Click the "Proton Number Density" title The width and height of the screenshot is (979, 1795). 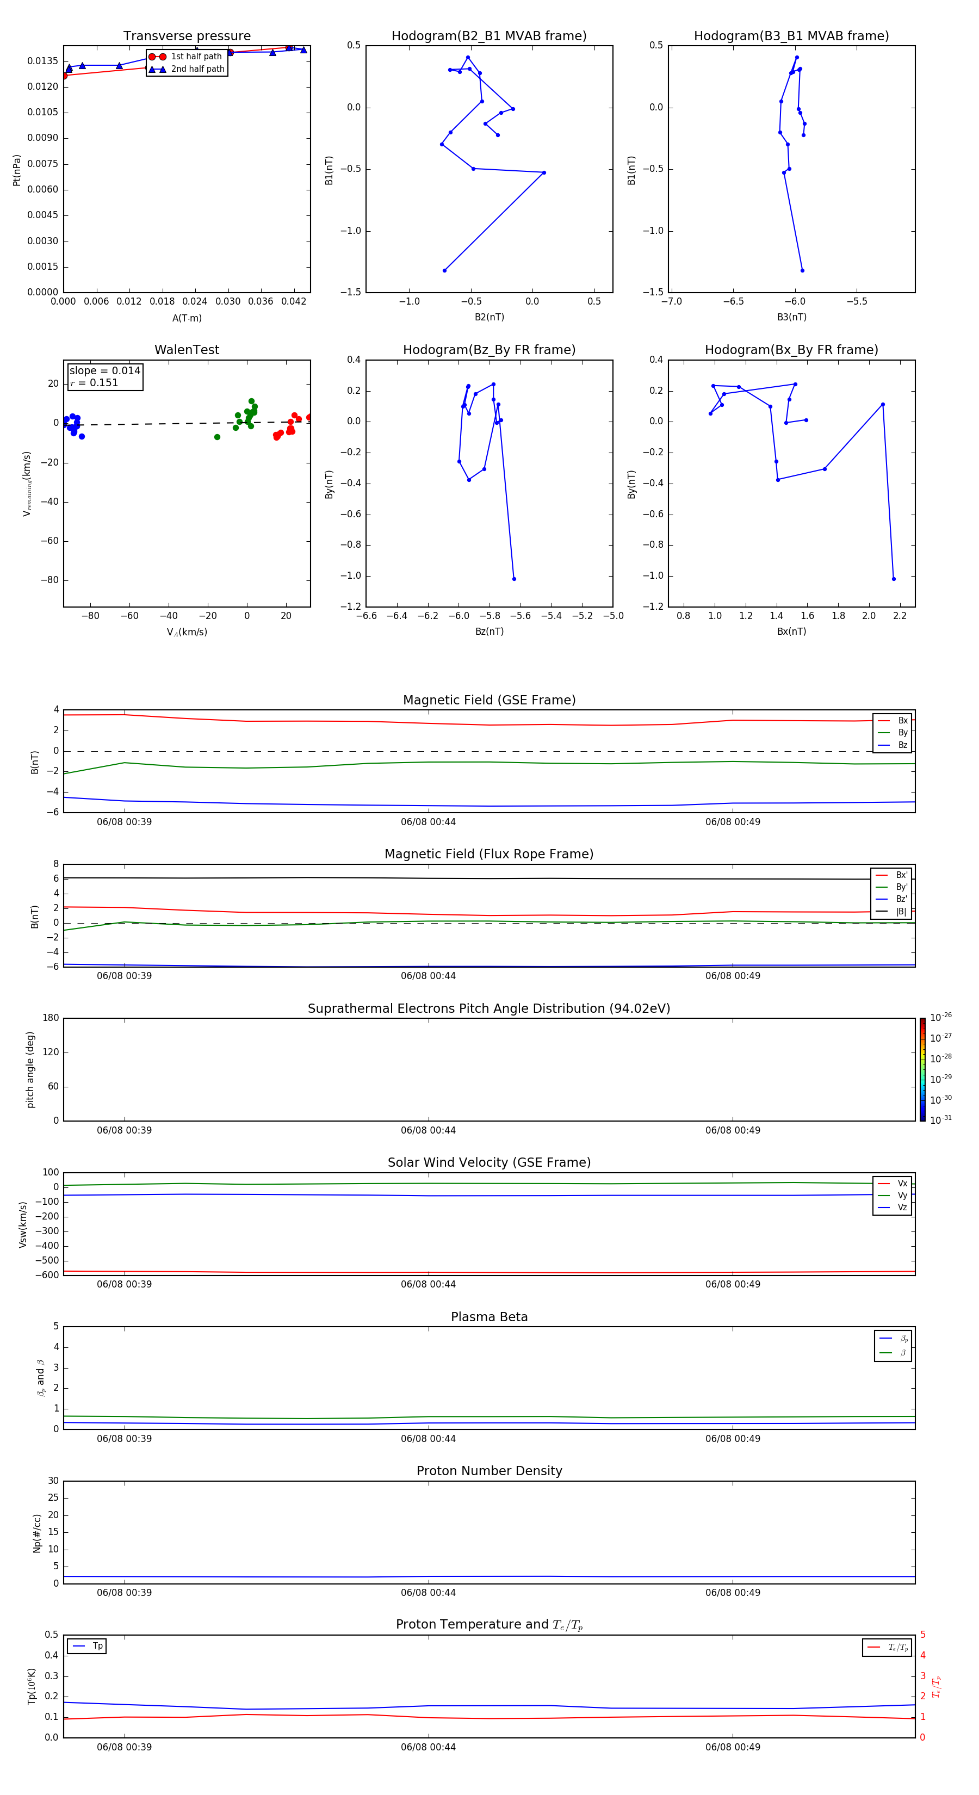click(489, 1471)
